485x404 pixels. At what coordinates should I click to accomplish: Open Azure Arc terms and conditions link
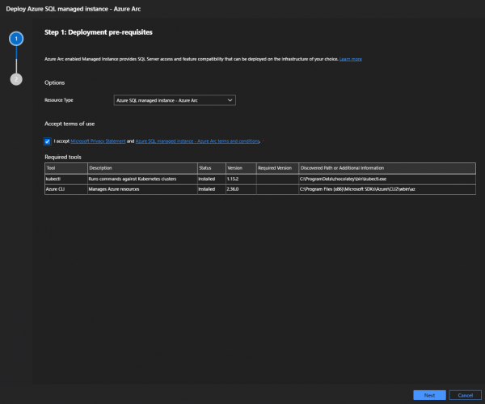tap(197, 141)
